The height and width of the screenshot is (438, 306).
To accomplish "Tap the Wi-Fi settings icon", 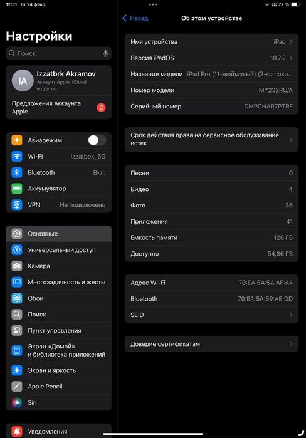I will tap(17, 156).
